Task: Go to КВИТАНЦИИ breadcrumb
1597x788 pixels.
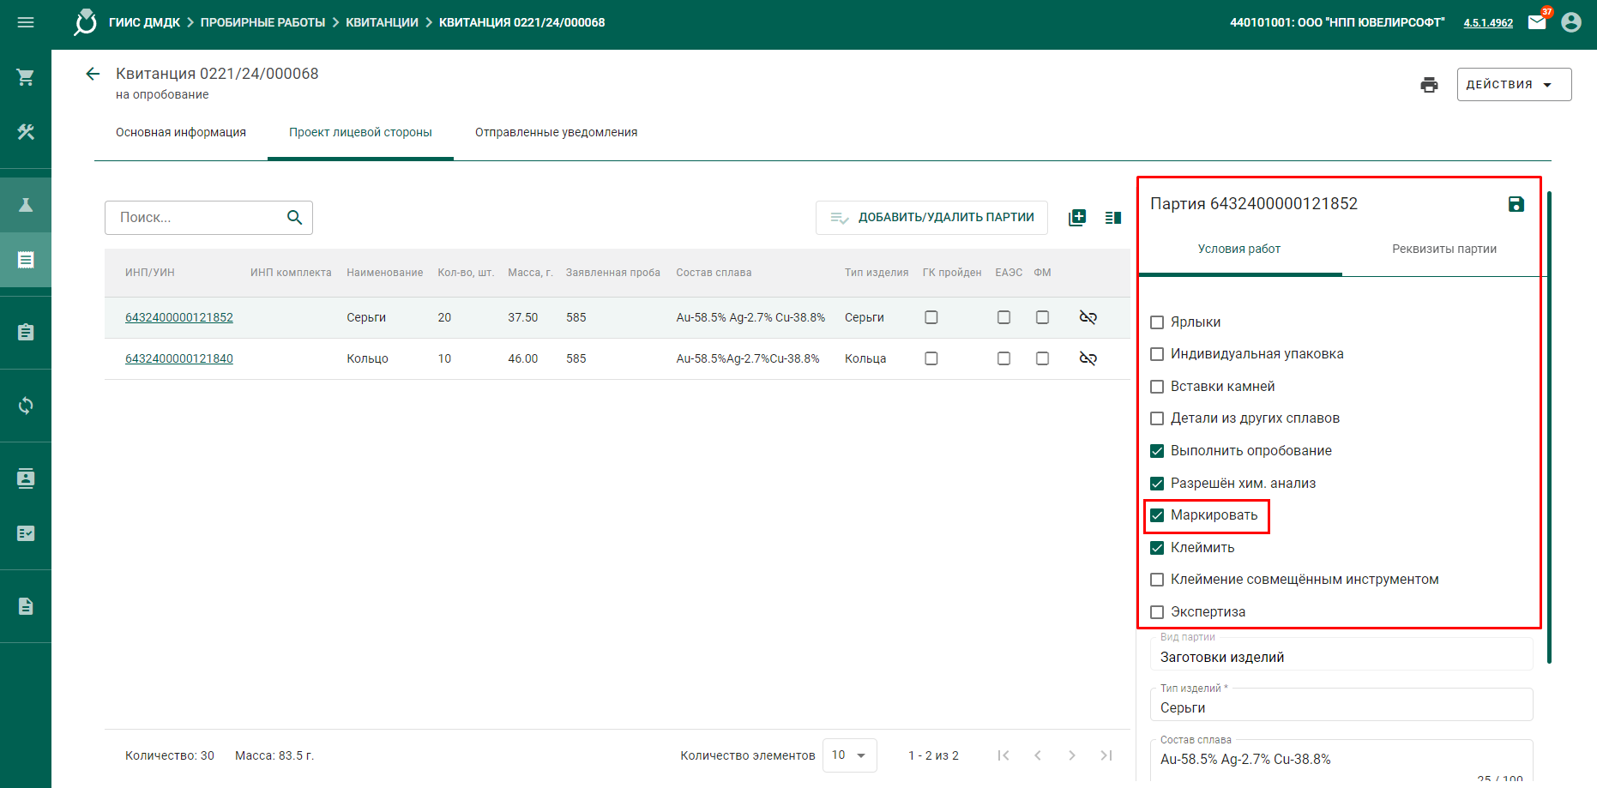Action: click(382, 22)
